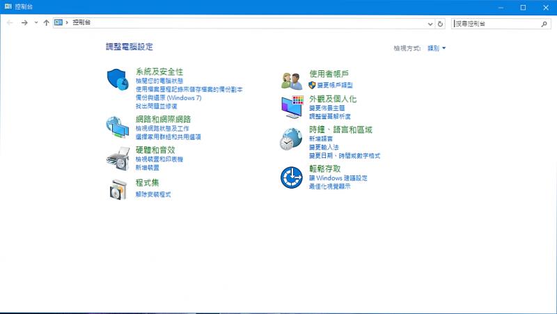Open the 程式集 category
This screenshot has width=557, height=314.
pos(147,182)
